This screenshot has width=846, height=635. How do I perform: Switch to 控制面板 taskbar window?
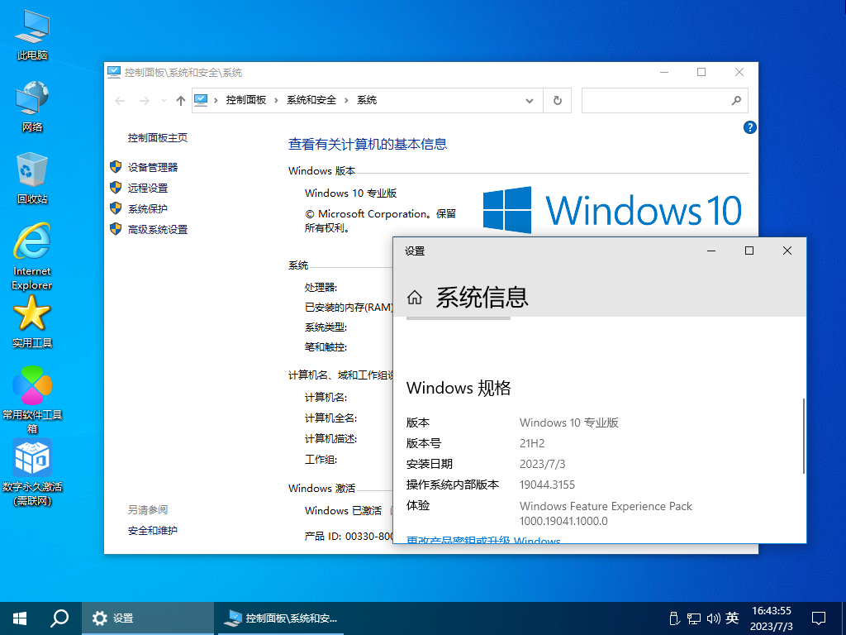[x=279, y=618]
